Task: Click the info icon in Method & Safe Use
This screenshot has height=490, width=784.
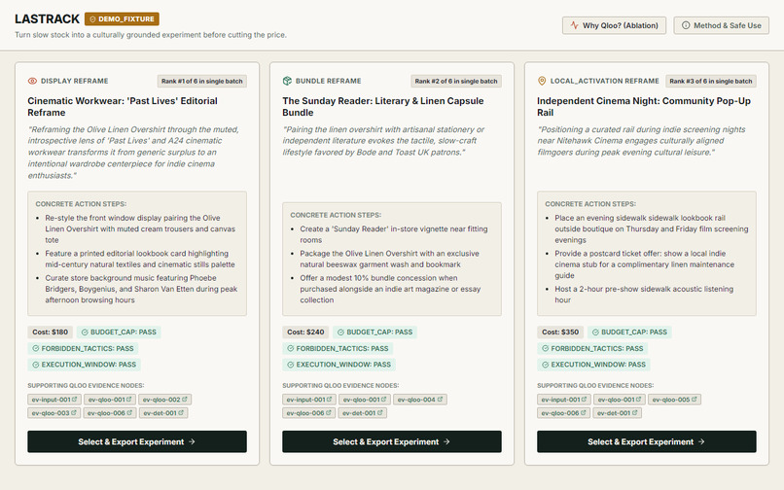Action: 686,25
